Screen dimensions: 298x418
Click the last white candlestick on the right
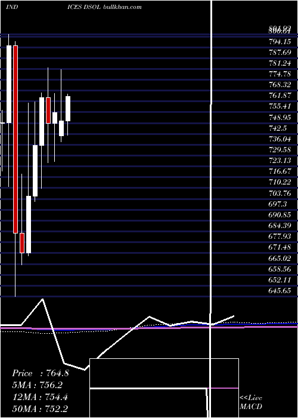68,109
